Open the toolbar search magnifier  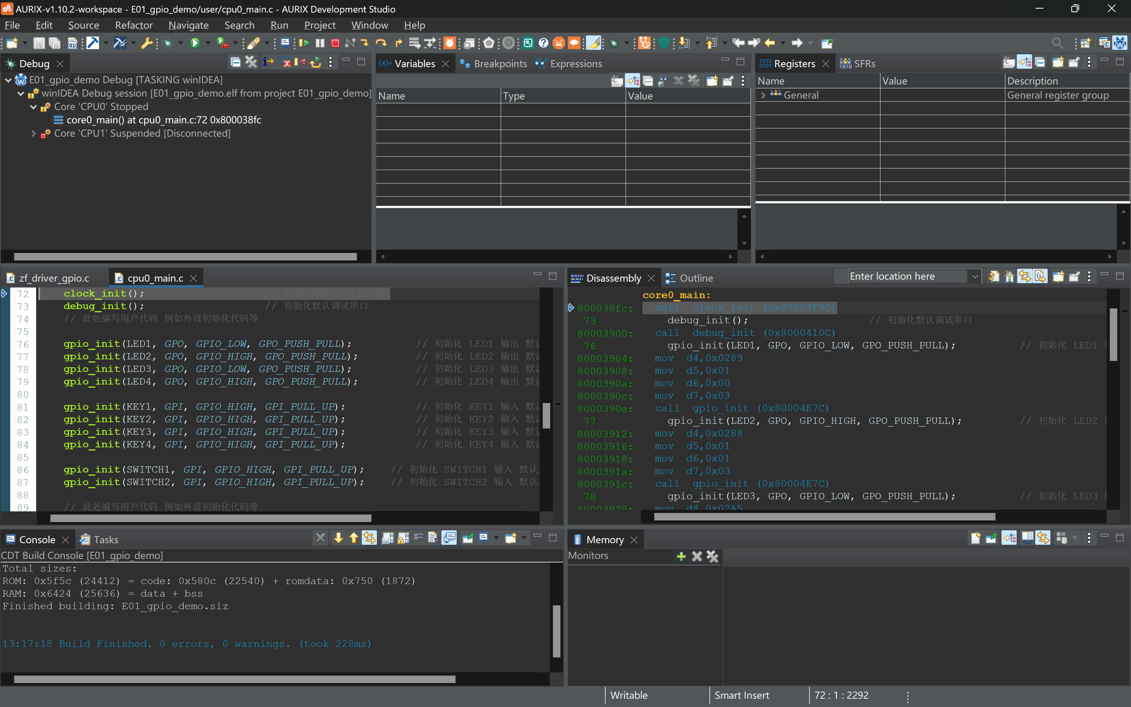(1057, 43)
